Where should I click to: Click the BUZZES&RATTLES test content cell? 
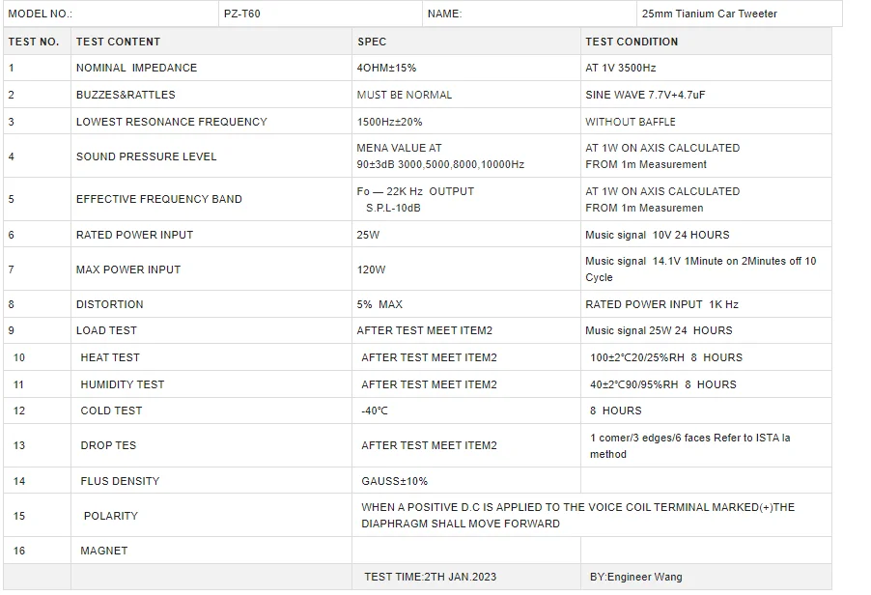(211, 95)
